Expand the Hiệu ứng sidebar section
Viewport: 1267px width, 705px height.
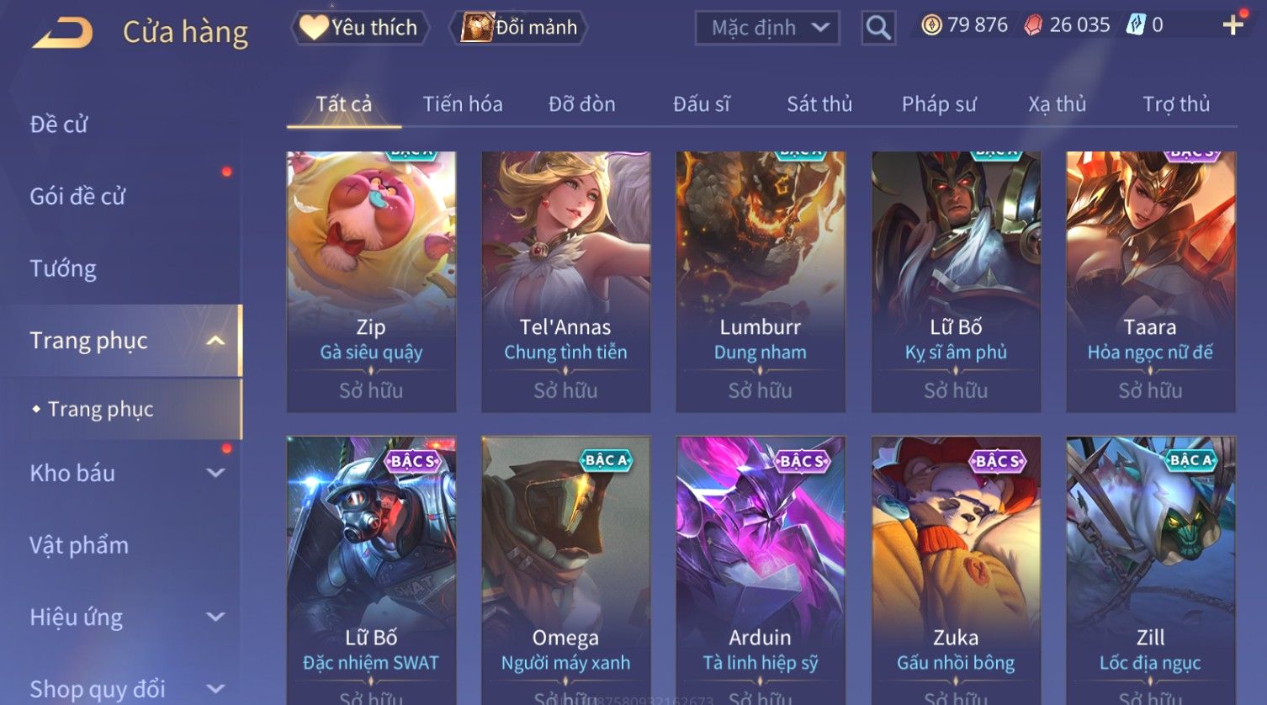[215, 617]
